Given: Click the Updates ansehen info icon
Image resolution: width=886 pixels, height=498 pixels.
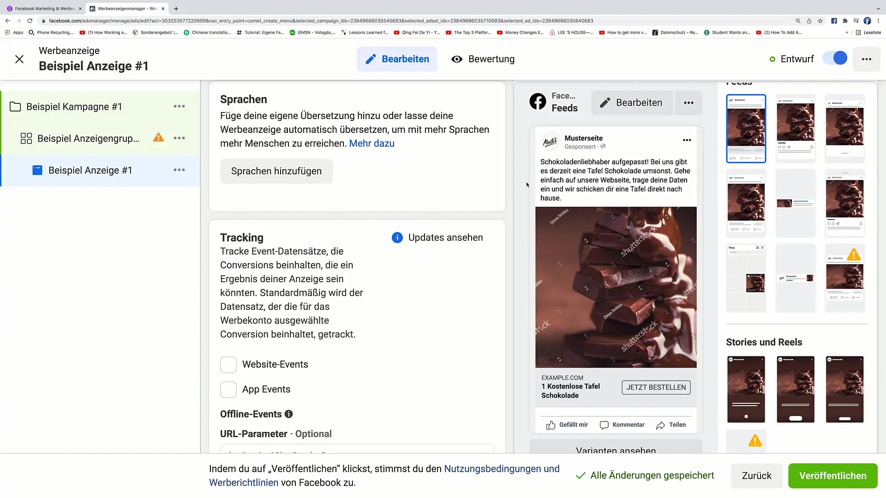Looking at the screenshot, I should (x=397, y=237).
